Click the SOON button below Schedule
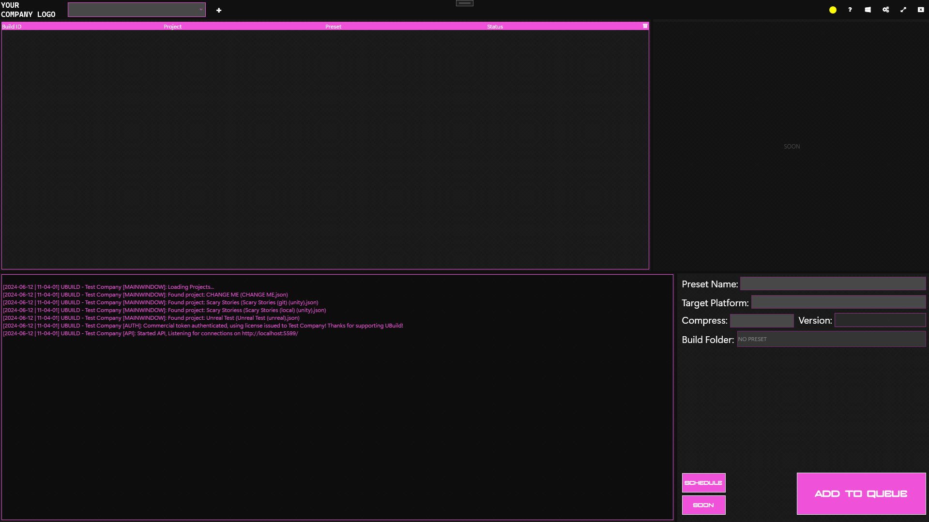Image resolution: width=929 pixels, height=522 pixels. tap(703, 505)
